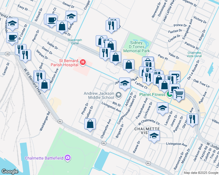Click the Andrew Jackson Middle School icon
The height and width of the screenshot is (175, 219).
pos(119,95)
